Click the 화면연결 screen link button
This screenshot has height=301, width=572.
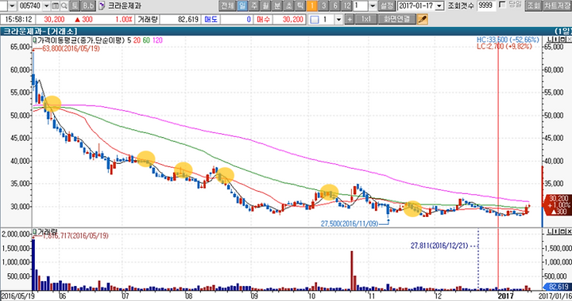click(396, 19)
